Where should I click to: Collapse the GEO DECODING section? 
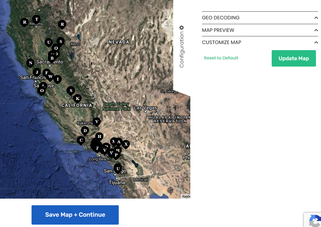(x=316, y=18)
